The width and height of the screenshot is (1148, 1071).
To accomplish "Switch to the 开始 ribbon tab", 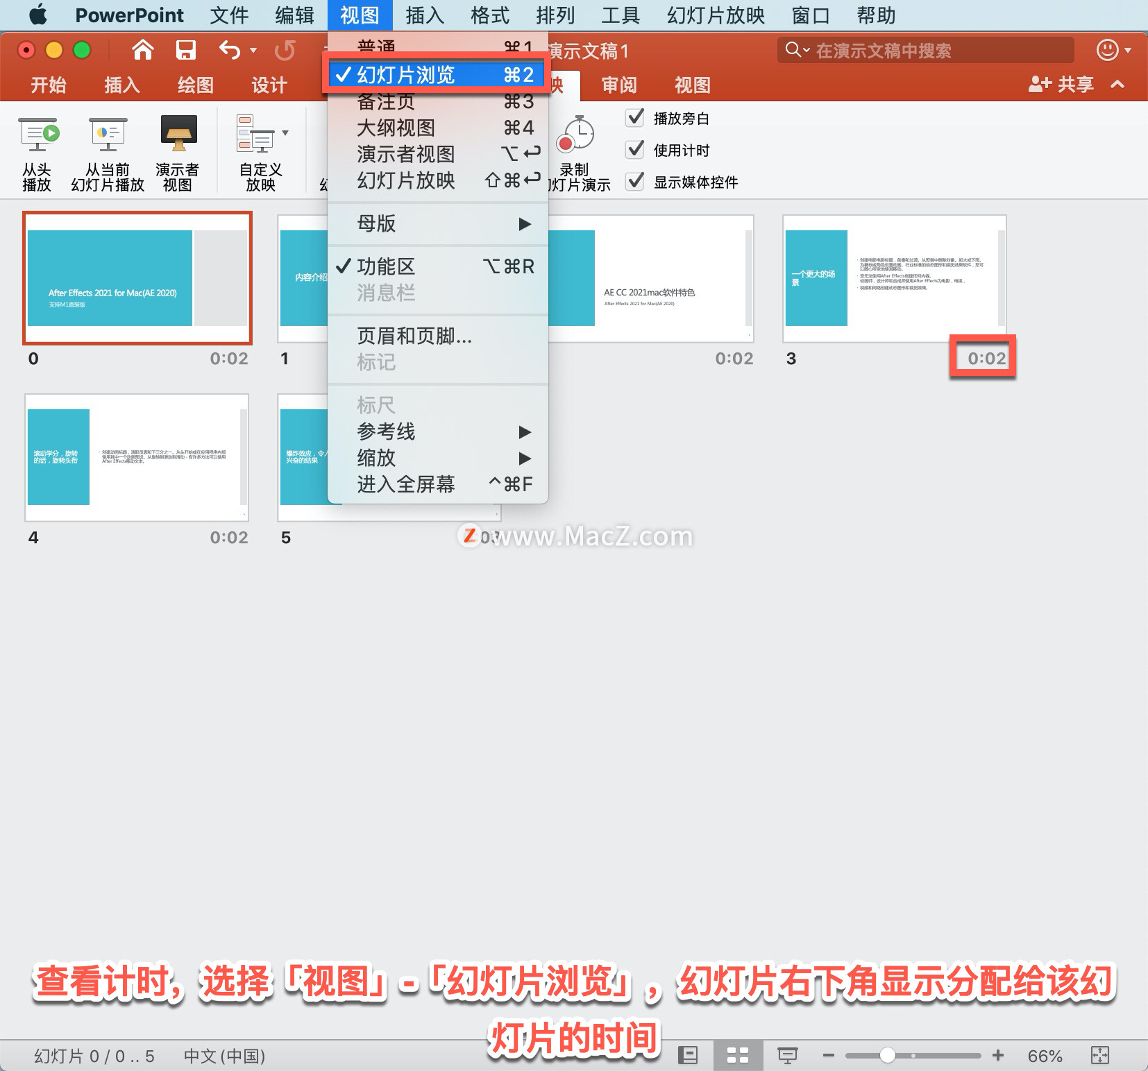I will click(49, 85).
